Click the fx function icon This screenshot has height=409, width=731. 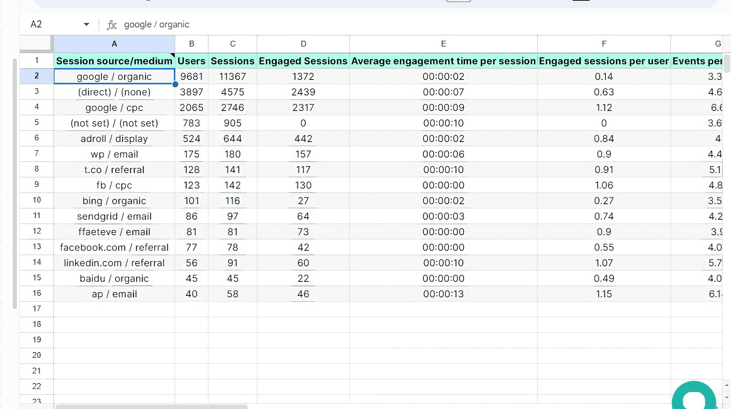point(112,25)
